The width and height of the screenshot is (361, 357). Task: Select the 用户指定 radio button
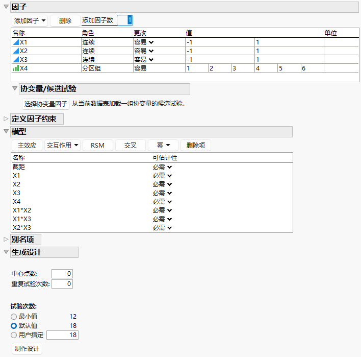14,335
